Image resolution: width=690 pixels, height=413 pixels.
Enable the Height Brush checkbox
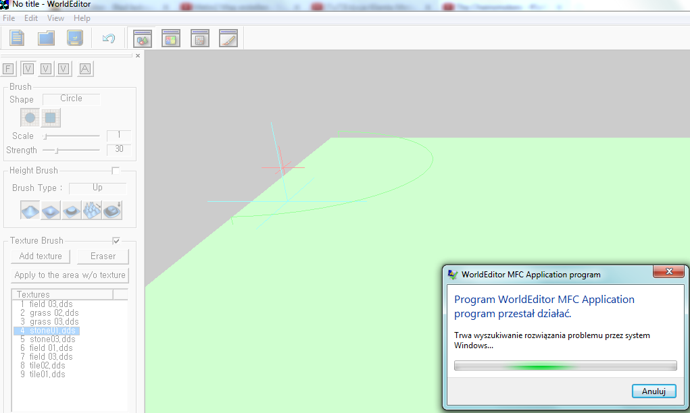(x=116, y=171)
